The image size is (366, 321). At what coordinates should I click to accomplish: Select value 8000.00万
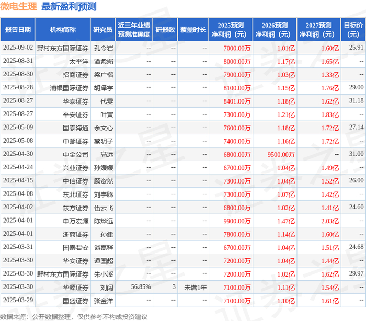(237, 62)
